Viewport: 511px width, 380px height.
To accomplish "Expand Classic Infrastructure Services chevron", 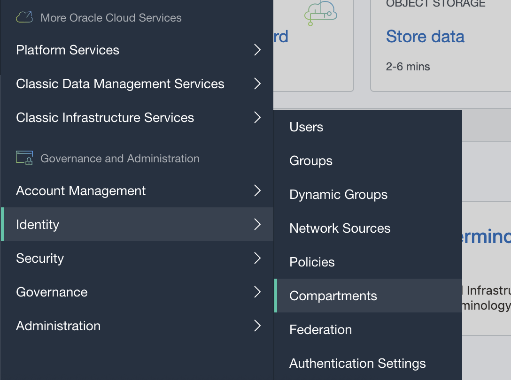I will point(257,117).
